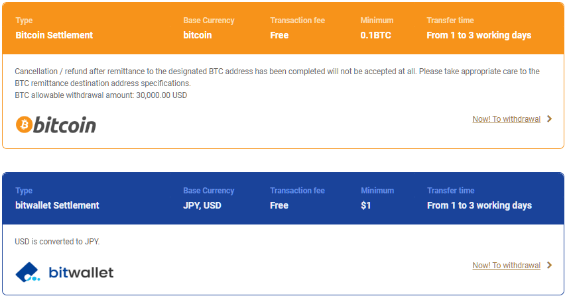Click the $1 minimum value
The image size is (567, 298).
pos(365,205)
